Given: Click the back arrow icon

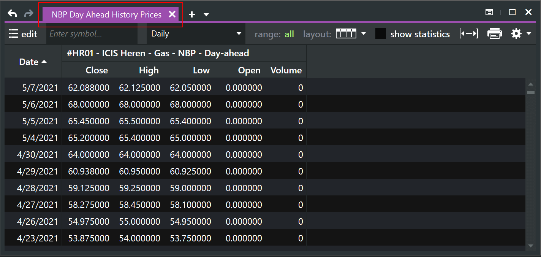Looking at the screenshot, I should click(12, 14).
